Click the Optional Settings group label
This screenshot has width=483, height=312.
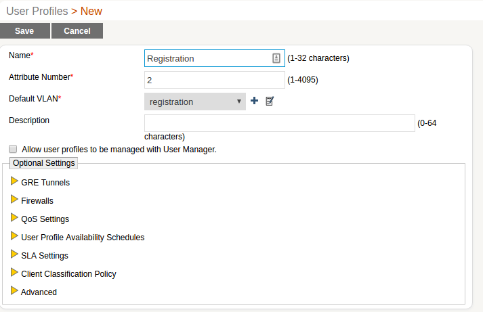(x=44, y=163)
